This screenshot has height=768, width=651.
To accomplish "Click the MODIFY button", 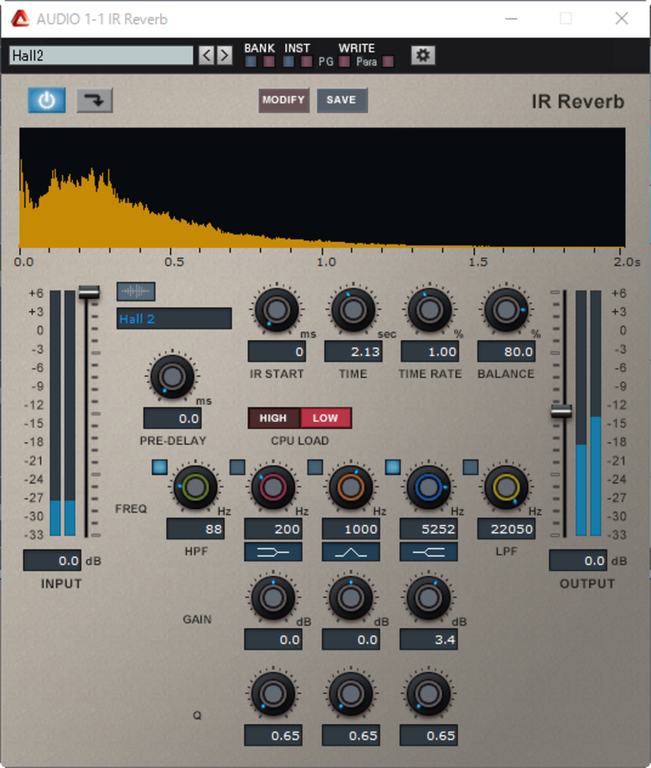I will (x=284, y=100).
